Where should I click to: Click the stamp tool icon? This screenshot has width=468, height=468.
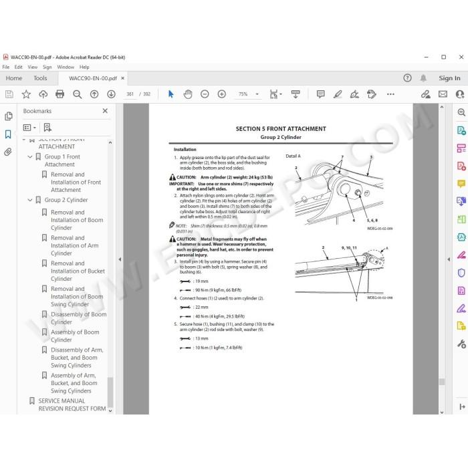tap(372, 94)
